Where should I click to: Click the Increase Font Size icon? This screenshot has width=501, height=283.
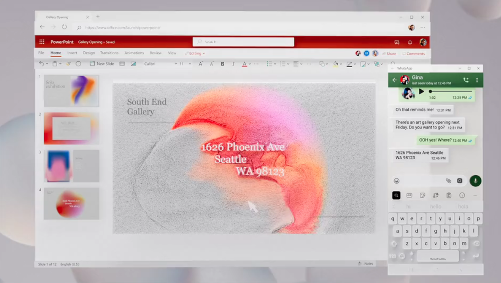coord(201,64)
